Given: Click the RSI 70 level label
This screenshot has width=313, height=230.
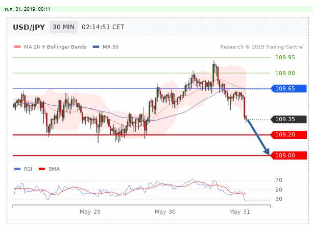Looking at the screenshot, I should [279, 180].
